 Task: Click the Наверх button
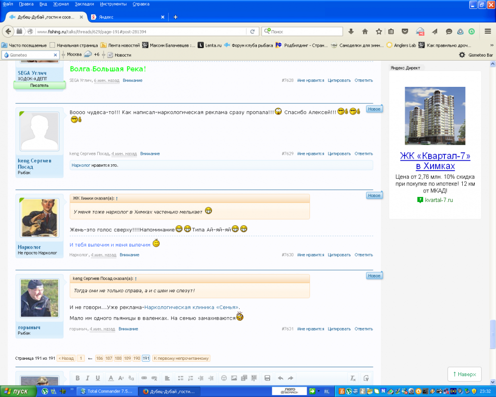coord(464,374)
